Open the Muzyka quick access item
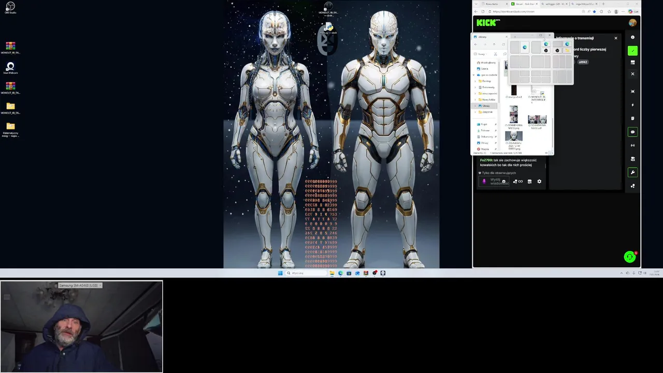Screen dimensions: 663x373 coord(484,149)
